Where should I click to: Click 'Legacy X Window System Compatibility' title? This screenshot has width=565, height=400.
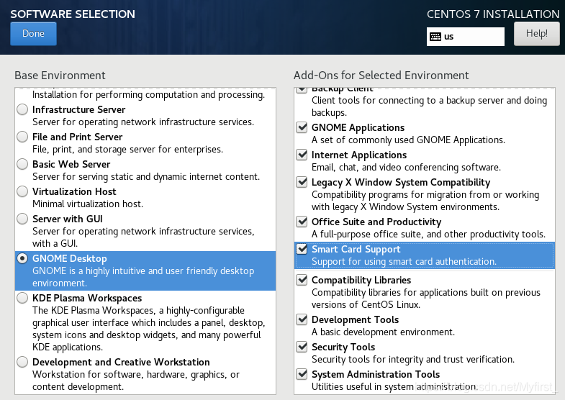pos(401,182)
